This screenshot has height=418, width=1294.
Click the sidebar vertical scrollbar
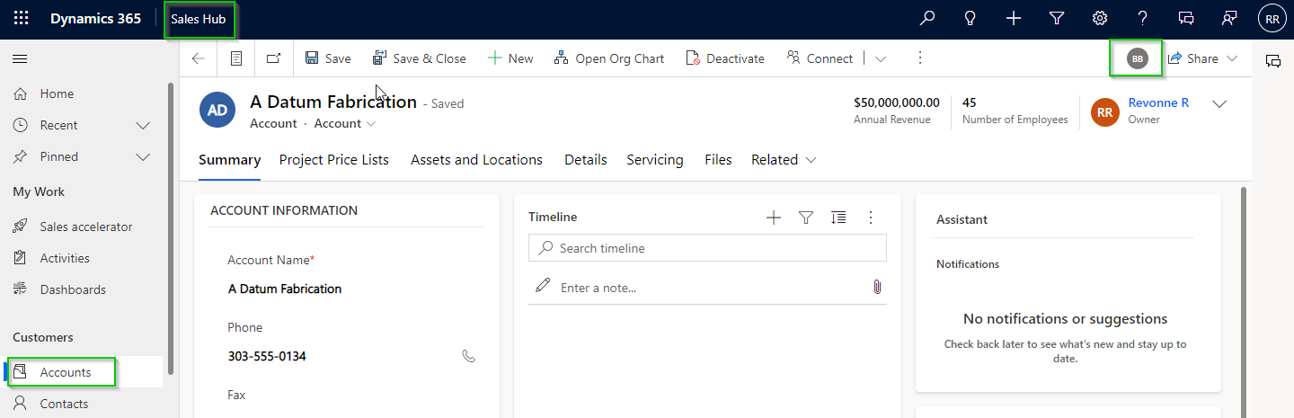point(171,229)
